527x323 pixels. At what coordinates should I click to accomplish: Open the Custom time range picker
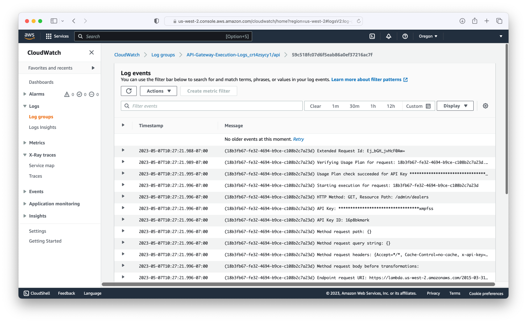click(418, 106)
